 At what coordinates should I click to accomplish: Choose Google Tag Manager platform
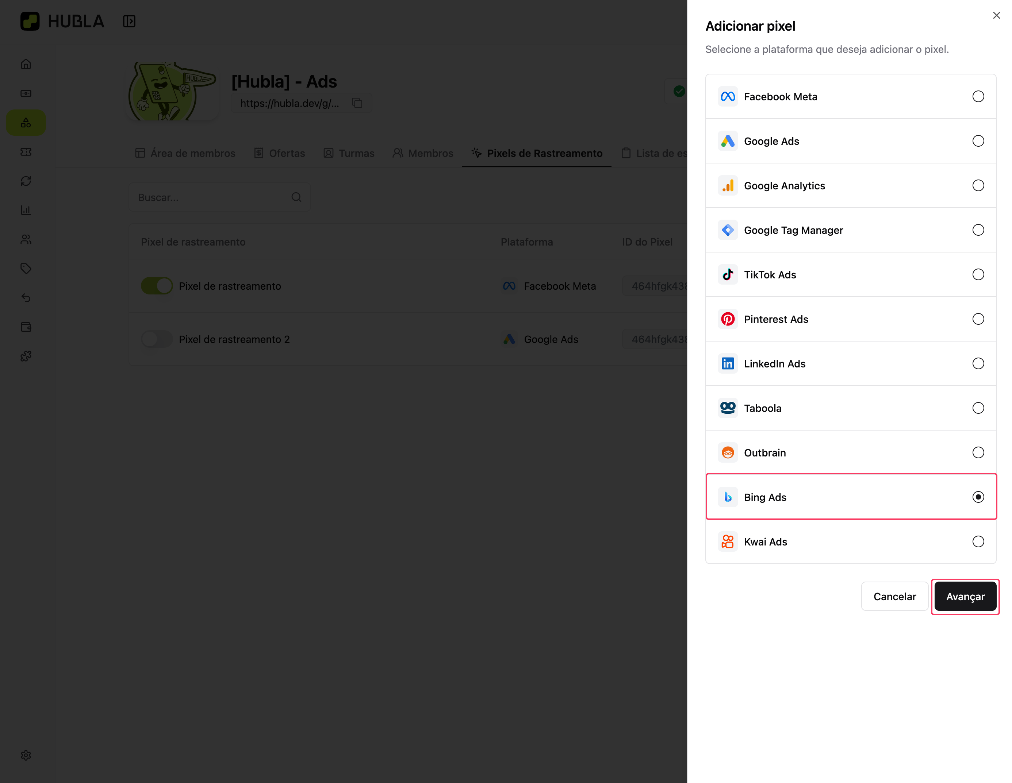tap(978, 230)
